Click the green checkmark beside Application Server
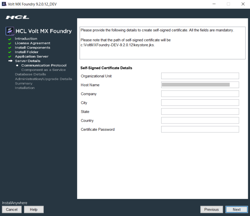This screenshot has width=250, height=216. point(10,57)
